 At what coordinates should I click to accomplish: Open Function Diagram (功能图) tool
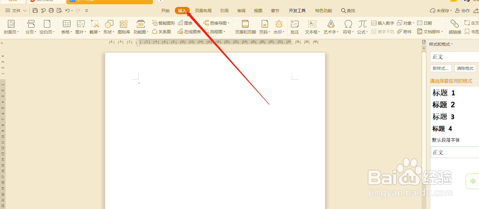click(x=141, y=27)
